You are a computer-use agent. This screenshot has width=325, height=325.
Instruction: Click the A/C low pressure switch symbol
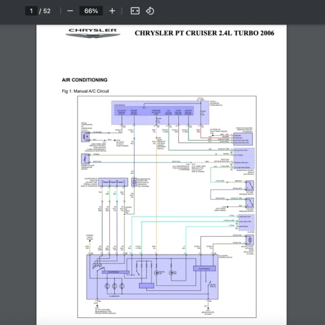tap(249, 203)
